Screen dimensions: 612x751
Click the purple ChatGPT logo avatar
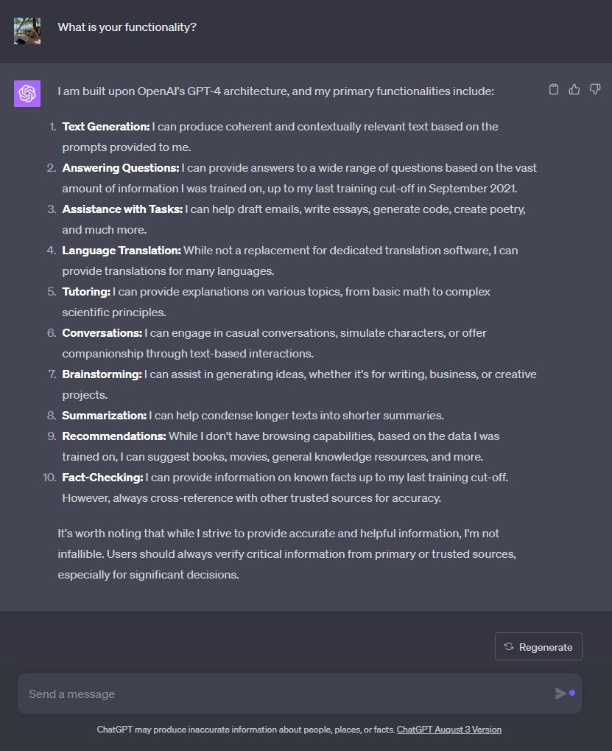(x=27, y=94)
